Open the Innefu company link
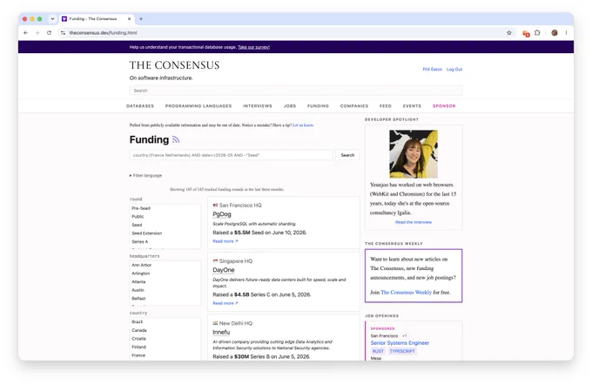This screenshot has height=385, width=592. (221, 333)
